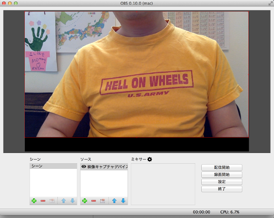Quit OBS with the 終了 button
This screenshot has height=218, width=274.
point(222,189)
